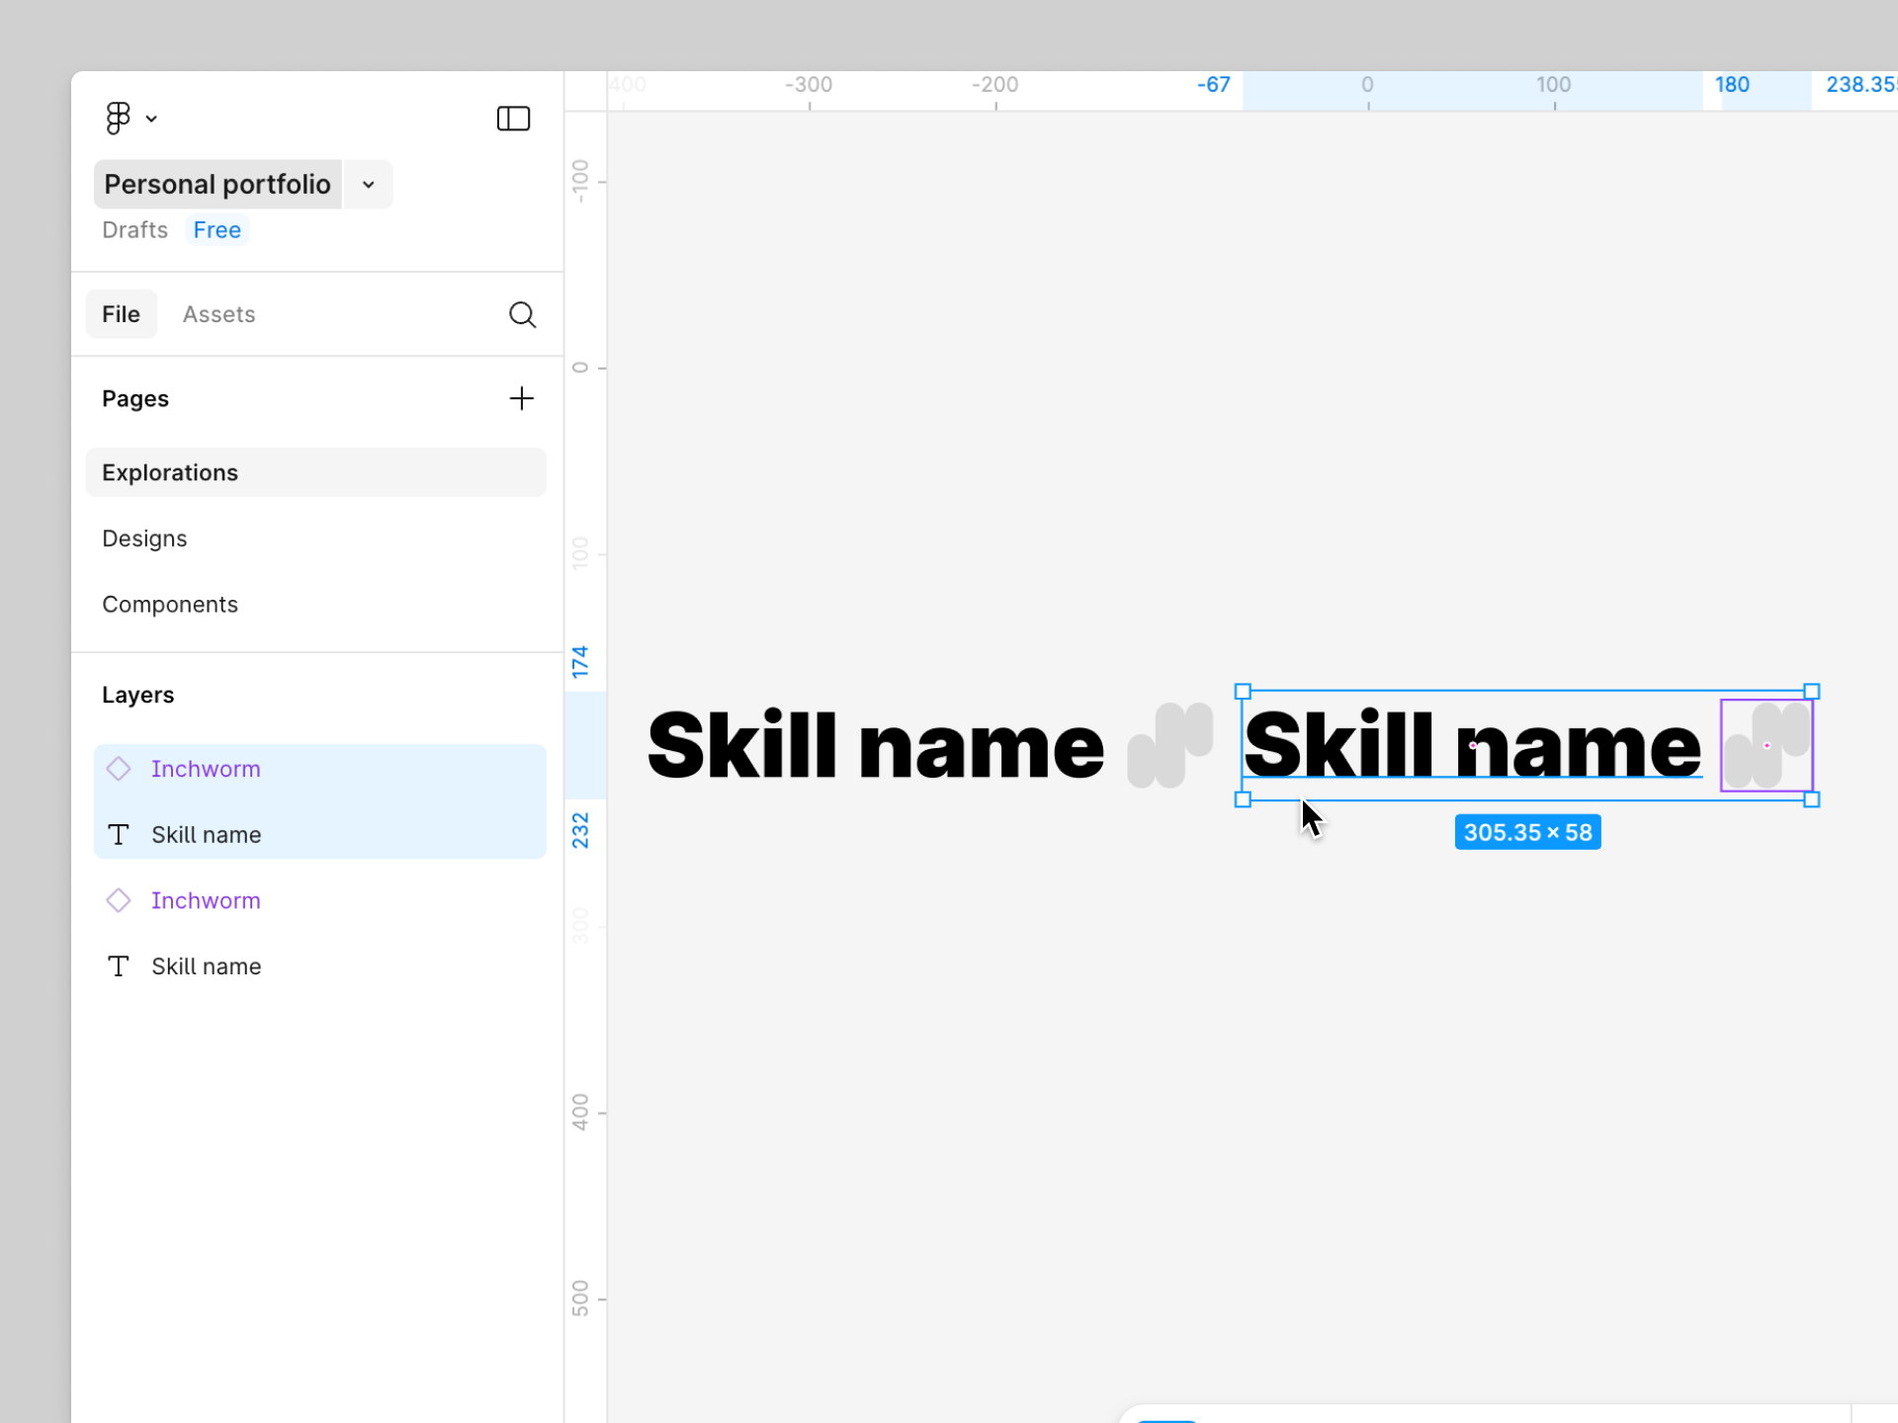Click the bottom Skill name text layer icon
Screen dimensions: 1898x1423
[119, 966]
